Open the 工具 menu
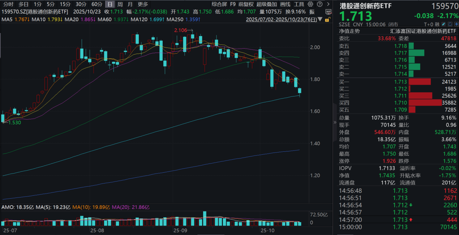Viewport: 459px width, 235px height. click(x=299, y=4)
